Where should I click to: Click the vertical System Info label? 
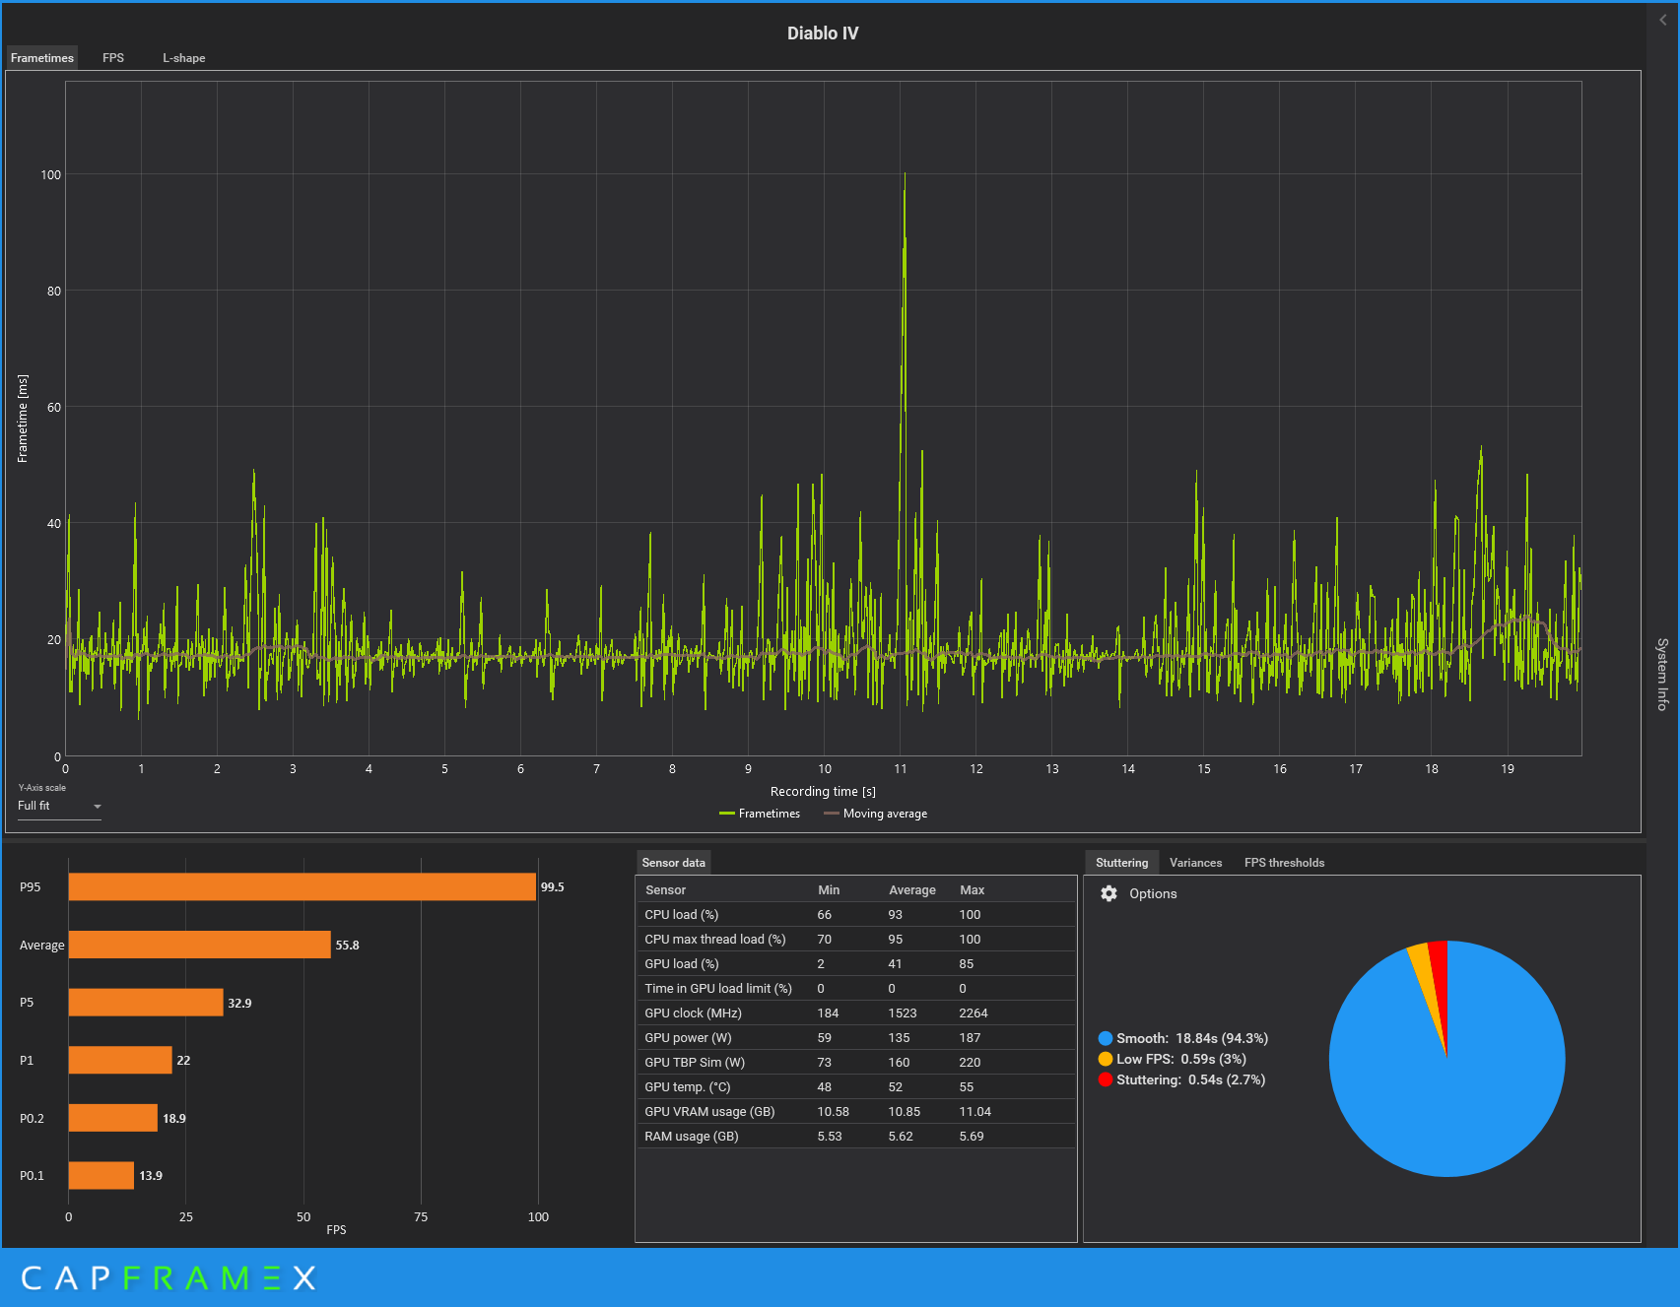point(1662,674)
